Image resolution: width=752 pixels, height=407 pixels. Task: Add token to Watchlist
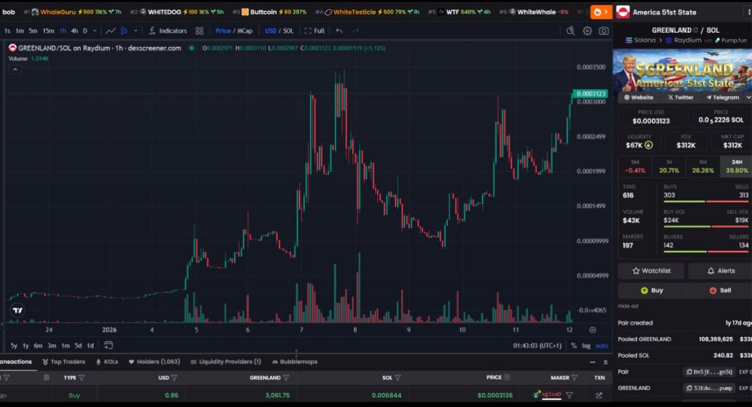[x=651, y=271]
